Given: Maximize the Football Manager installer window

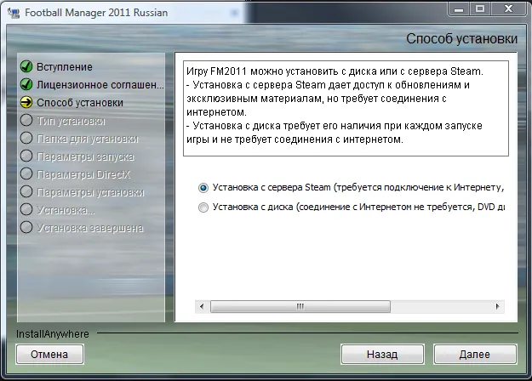Looking at the screenshot, I should (x=480, y=9).
